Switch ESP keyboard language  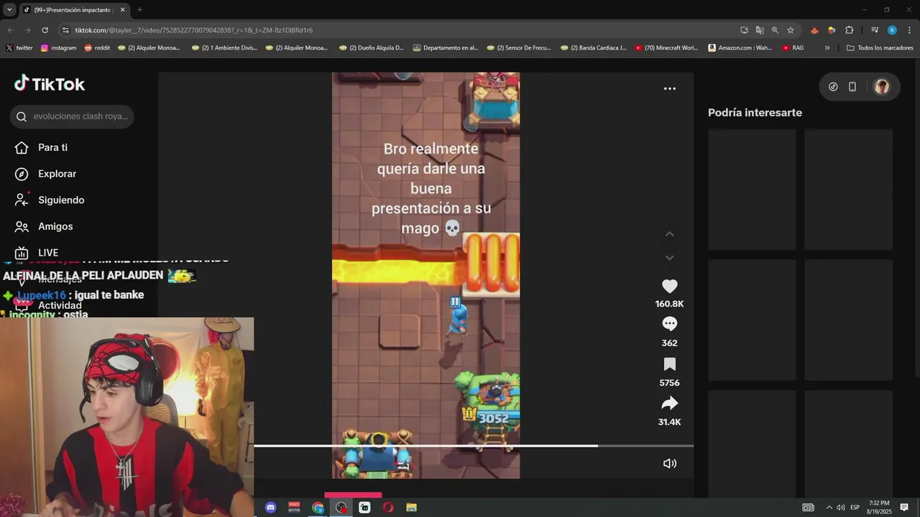[x=855, y=508]
